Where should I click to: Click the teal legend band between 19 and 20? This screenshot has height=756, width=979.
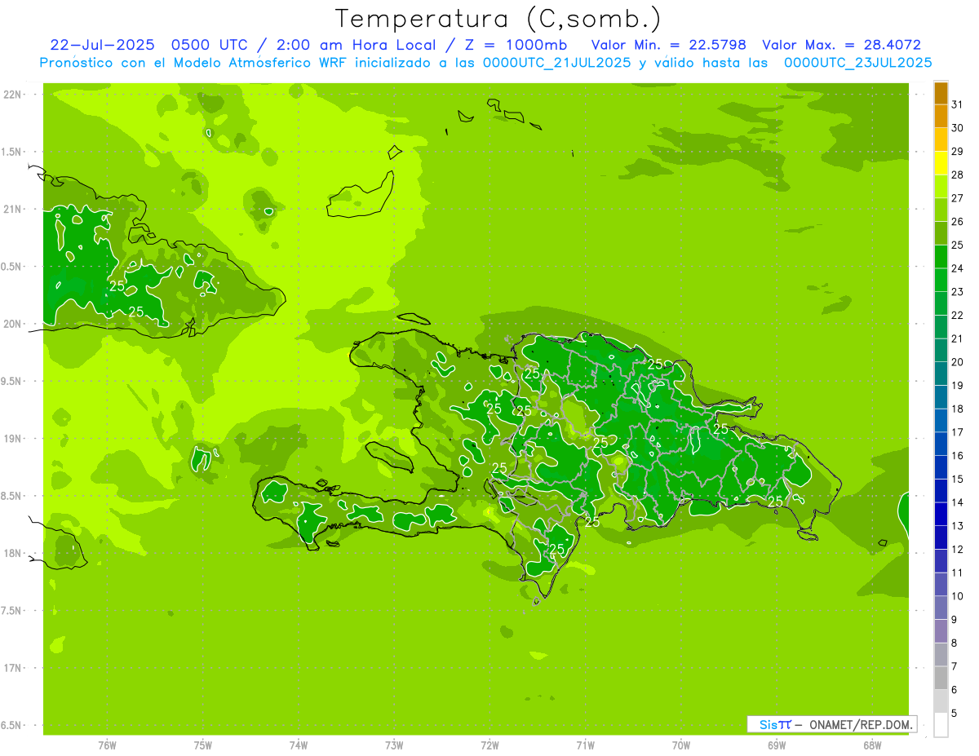(x=941, y=374)
